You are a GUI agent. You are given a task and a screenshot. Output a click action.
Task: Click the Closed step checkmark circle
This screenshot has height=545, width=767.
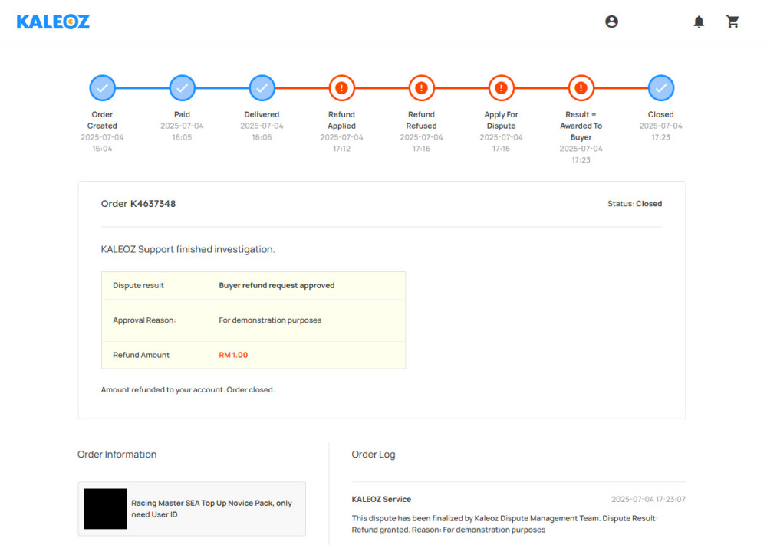pos(661,88)
